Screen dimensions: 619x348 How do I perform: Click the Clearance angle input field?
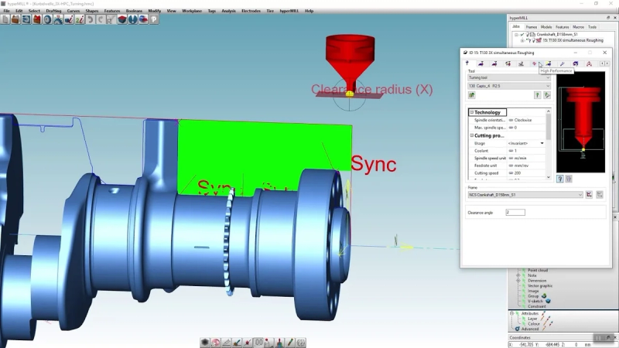pos(515,213)
